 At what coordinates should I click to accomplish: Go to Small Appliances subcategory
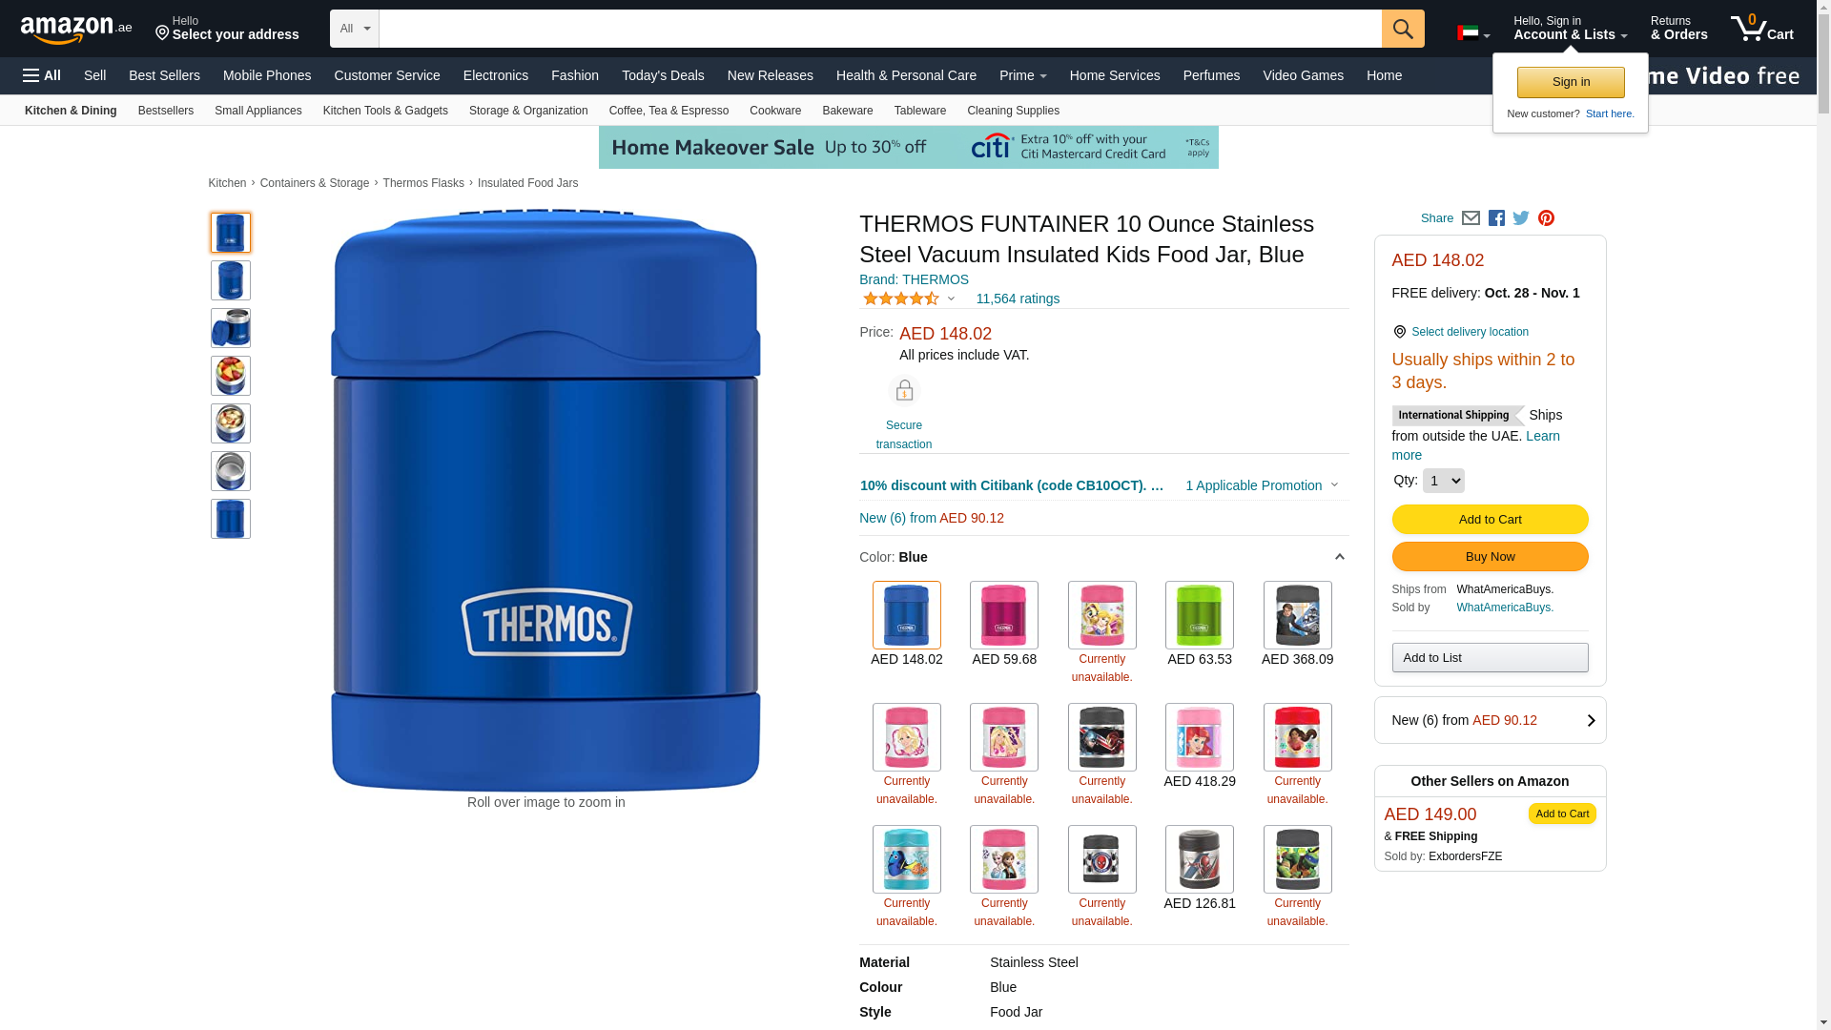point(258,111)
